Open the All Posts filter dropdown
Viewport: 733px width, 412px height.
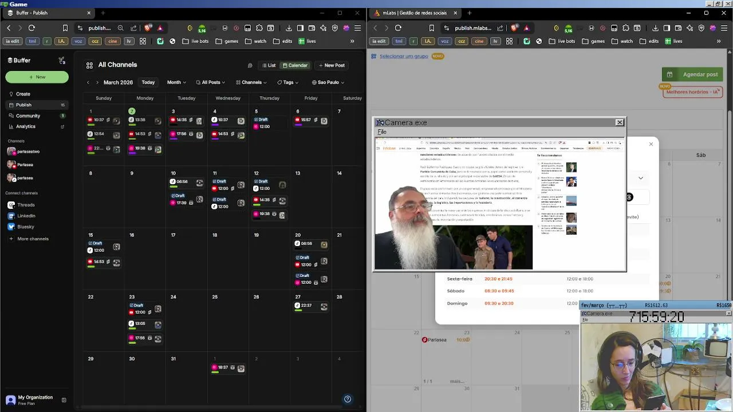pyautogui.click(x=210, y=82)
